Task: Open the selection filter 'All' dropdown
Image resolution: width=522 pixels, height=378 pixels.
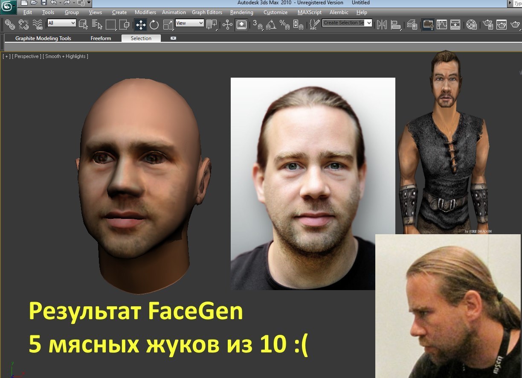Action: coord(62,23)
